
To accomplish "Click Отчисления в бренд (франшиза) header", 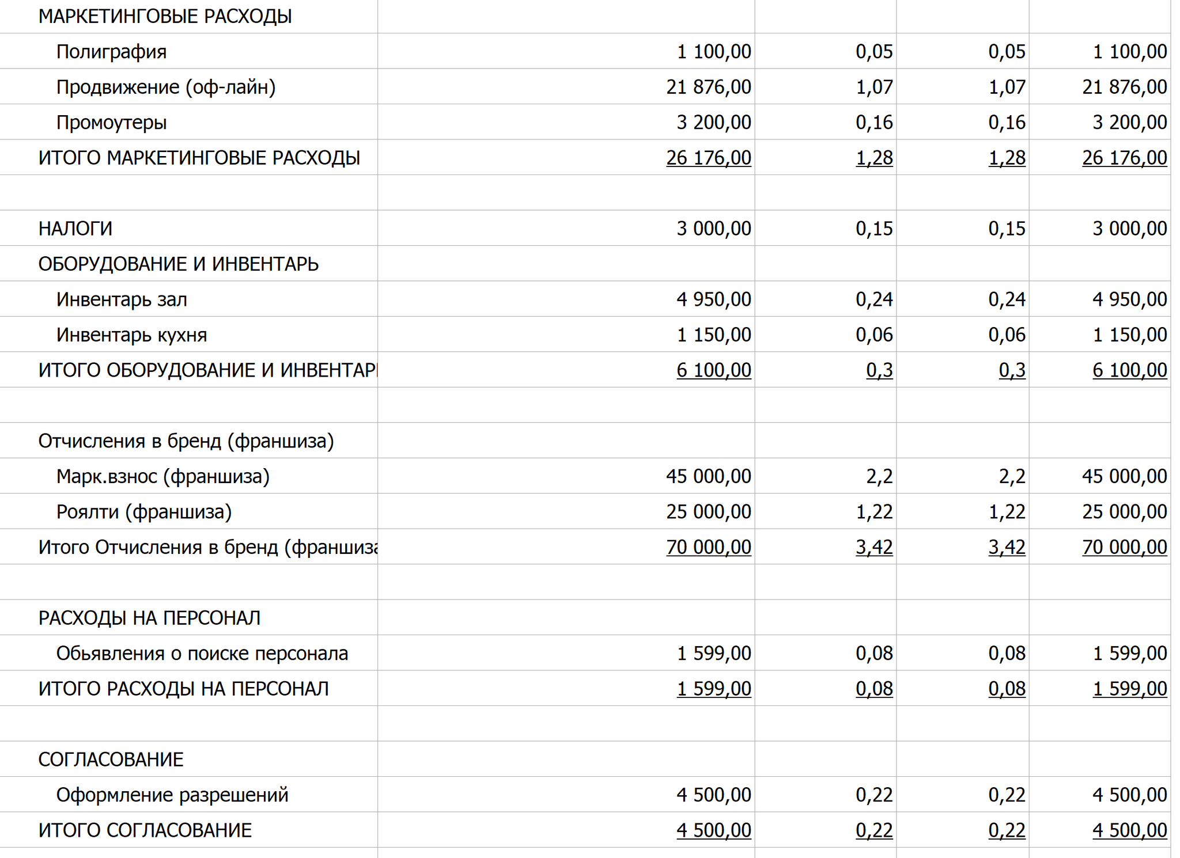I will [186, 441].
